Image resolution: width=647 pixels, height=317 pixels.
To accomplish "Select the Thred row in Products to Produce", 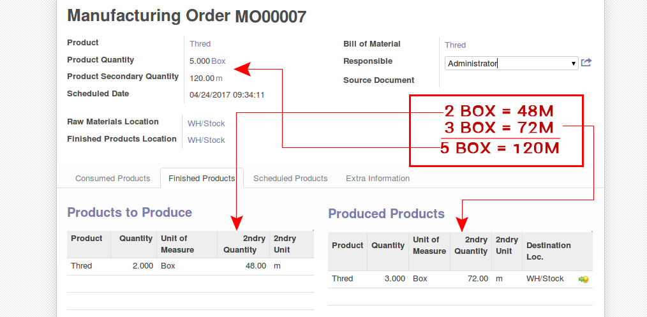I will pos(190,267).
